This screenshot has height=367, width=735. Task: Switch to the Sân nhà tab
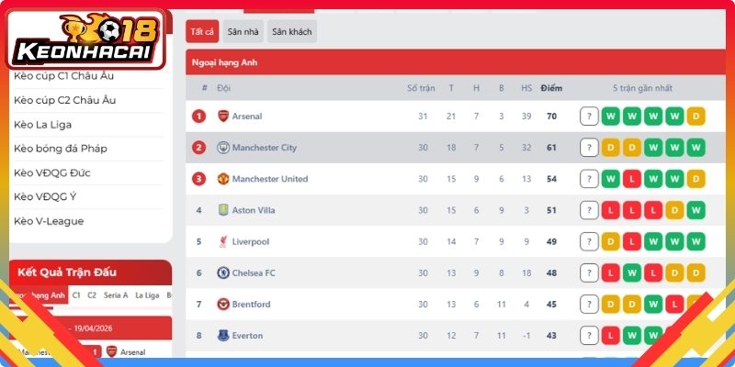click(x=243, y=31)
